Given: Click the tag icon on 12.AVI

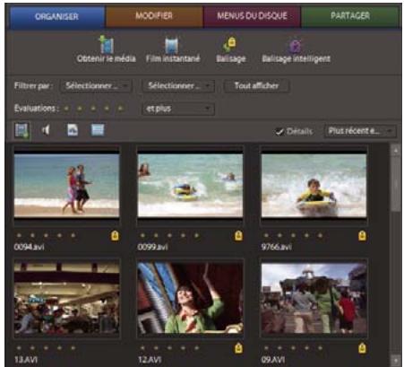Looking at the screenshot, I should 238,348.
